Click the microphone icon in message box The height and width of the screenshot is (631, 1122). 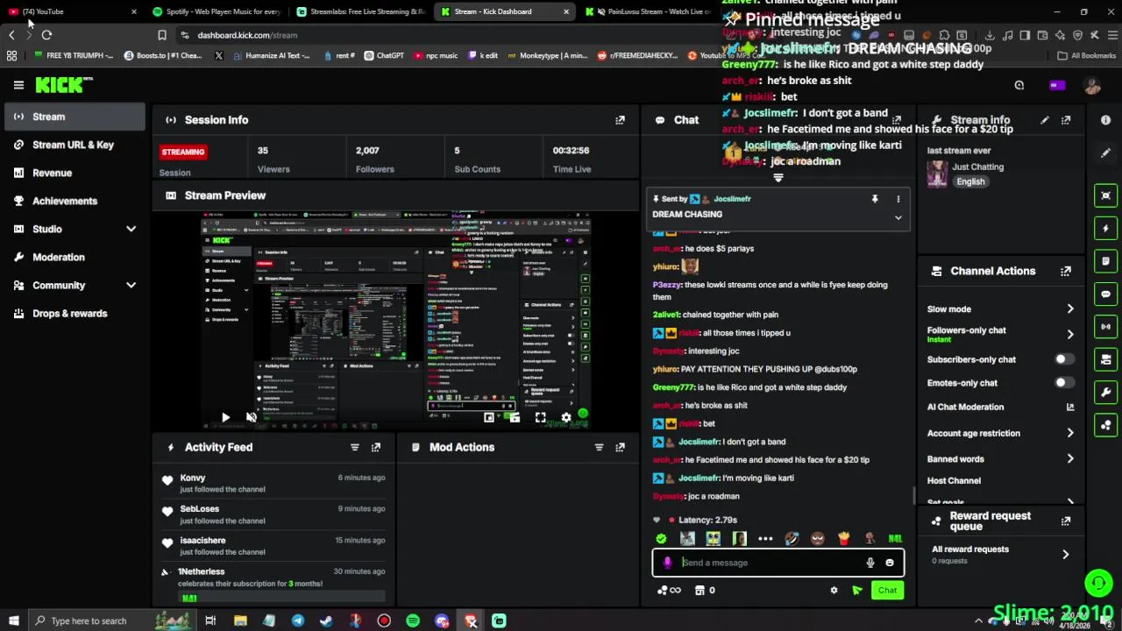tap(870, 563)
